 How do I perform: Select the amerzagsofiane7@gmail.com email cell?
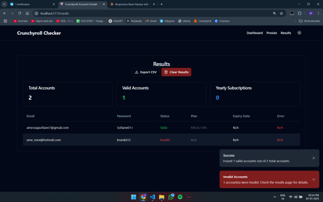pyautogui.click(x=48, y=128)
